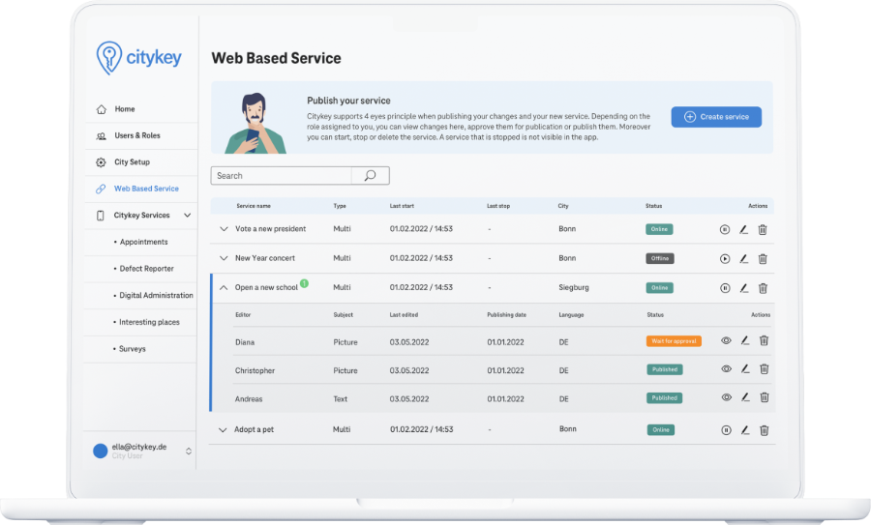Select the Diana editor cell

(x=245, y=342)
